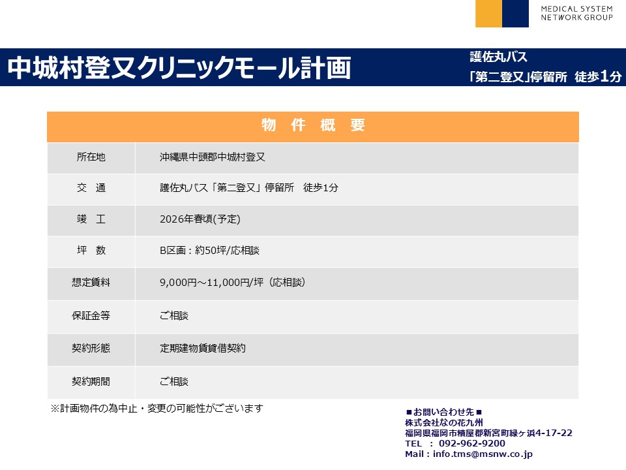Click the MEDICAL SYSTEM NETWORK GROUP text
The height and width of the screenshot is (470, 626).
pos(576,13)
